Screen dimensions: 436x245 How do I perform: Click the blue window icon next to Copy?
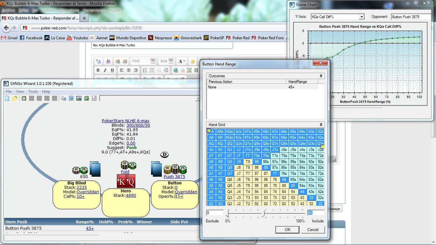point(71,98)
